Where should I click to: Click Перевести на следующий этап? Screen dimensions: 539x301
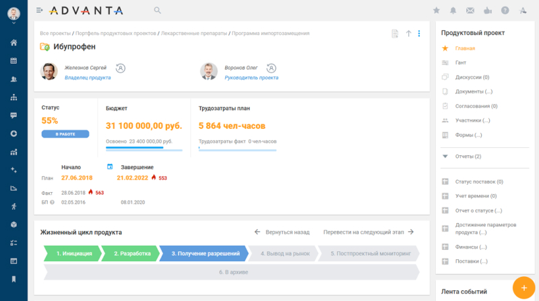(x=368, y=232)
